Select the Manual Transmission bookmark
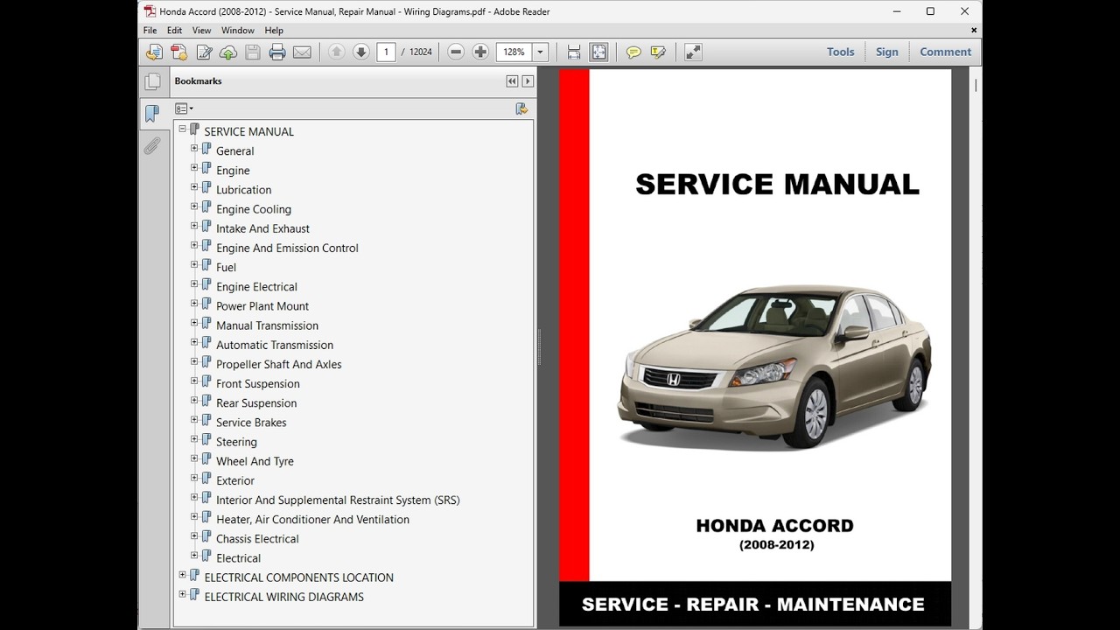The image size is (1120, 630). 267,325
